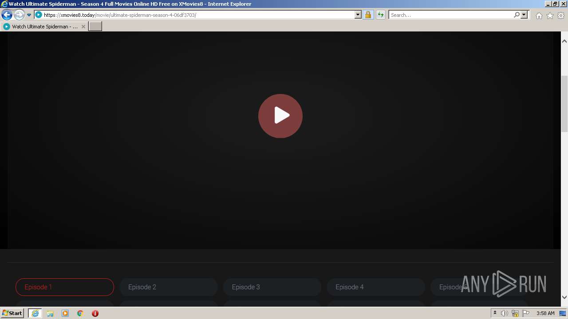Launch Chrome from the taskbar
568x319 pixels.
(80, 313)
